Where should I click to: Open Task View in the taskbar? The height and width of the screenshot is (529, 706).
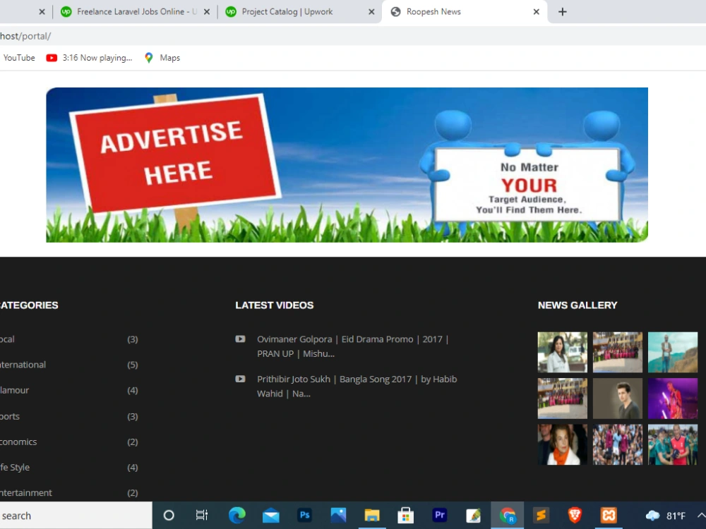(202, 515)
